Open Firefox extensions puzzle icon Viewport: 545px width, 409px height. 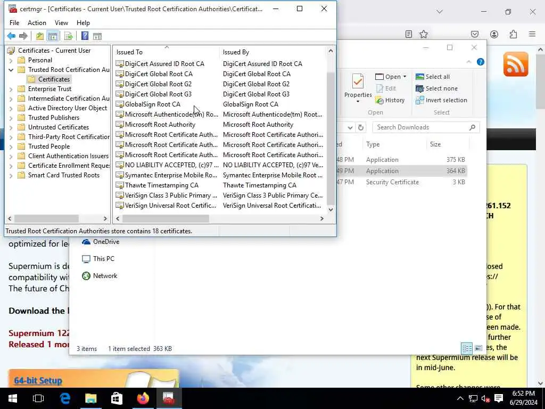click(513, 34)
